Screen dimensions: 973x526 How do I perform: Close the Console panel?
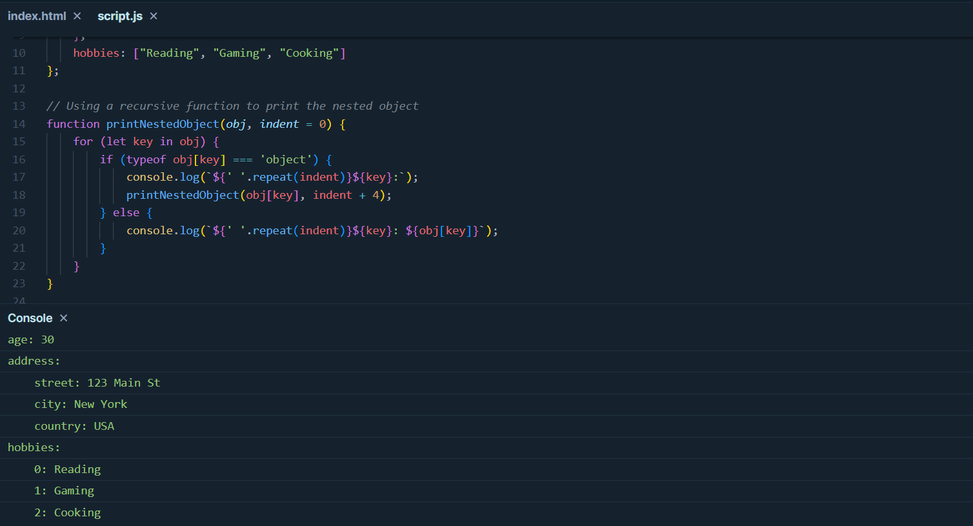(x=63, y=318)
